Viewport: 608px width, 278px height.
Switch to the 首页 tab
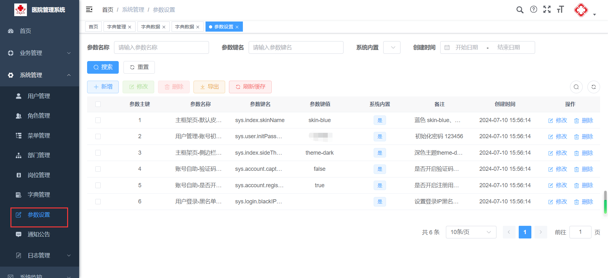coord(93,27)
